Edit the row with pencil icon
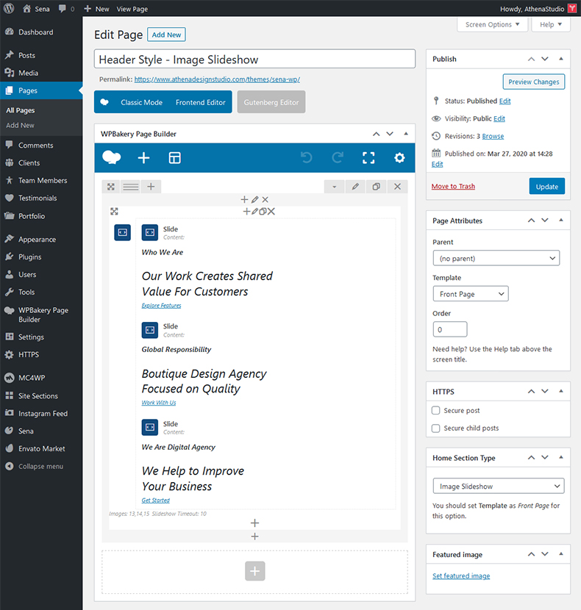The width and height of the screenshot is (581, 610). (355, 187)
